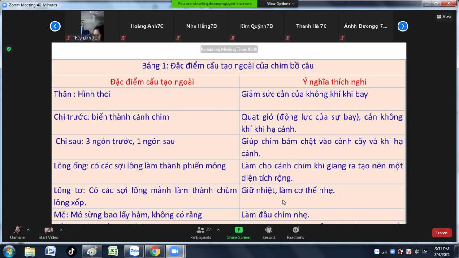Select Hoàng Anh7C participant tile
The height and width of the screenshot is (258, 459).
(x=147, y=26)
